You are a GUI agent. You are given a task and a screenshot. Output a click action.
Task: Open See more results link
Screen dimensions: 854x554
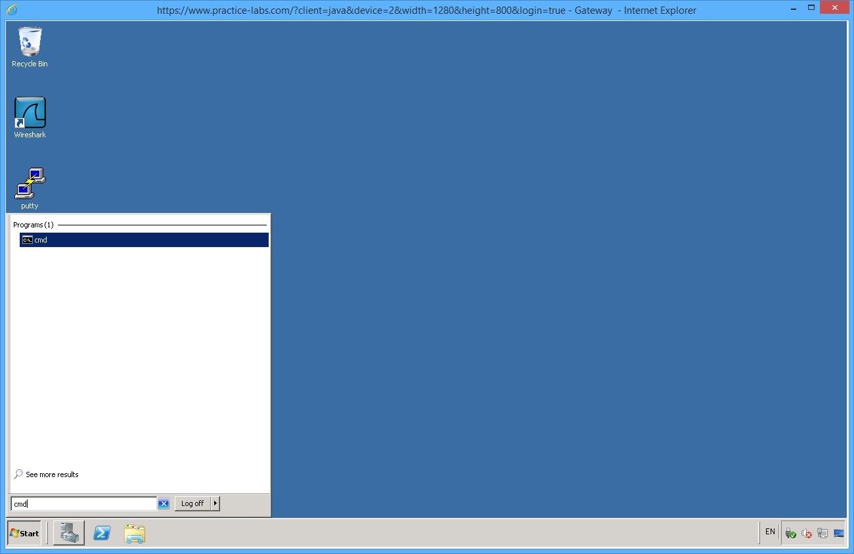[51, 474]
